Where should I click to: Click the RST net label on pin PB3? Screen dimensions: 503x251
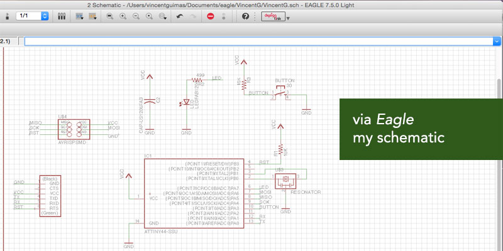264,163
